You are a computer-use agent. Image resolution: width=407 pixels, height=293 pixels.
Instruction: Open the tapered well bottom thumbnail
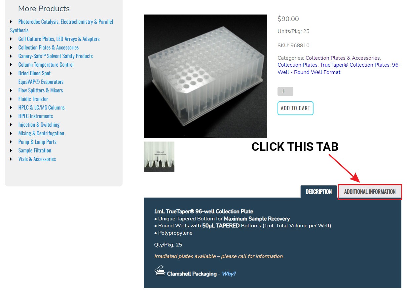click(x=159, y=157)
